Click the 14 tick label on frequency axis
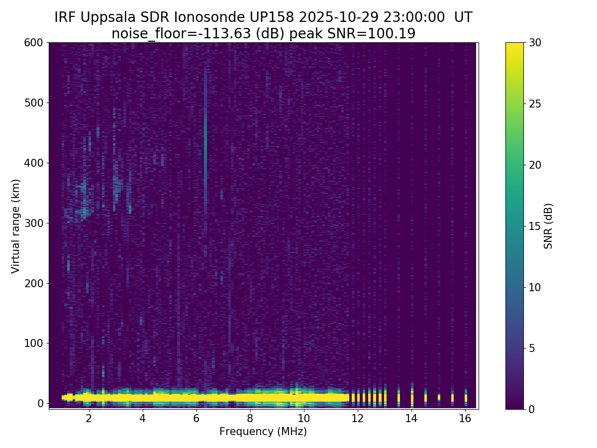 pos(411,418)
